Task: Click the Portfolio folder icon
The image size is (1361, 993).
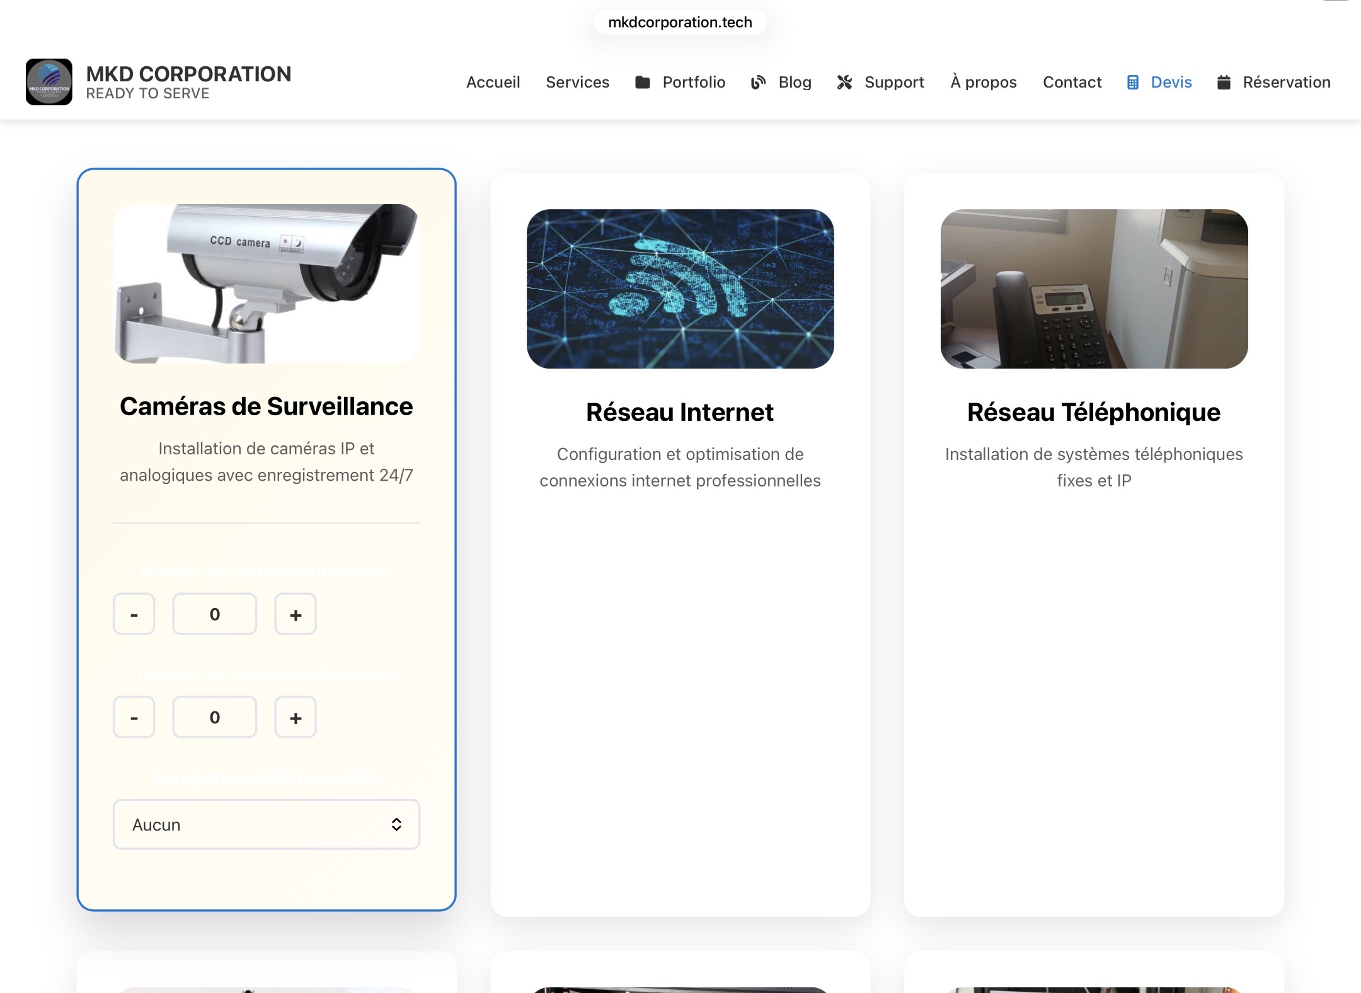Action: click(642, 83)
